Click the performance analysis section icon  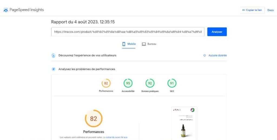[x=53, y=69]
